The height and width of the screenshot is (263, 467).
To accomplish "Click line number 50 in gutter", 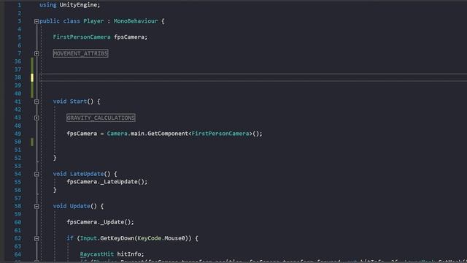I will 18,142.
